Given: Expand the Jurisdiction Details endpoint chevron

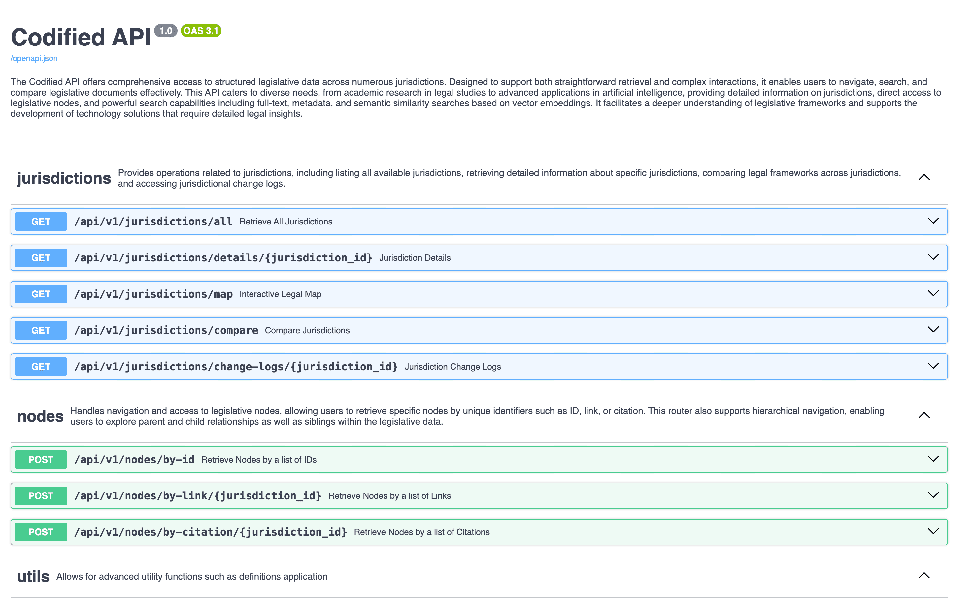Looking at the screenshot, I should 933,257.
